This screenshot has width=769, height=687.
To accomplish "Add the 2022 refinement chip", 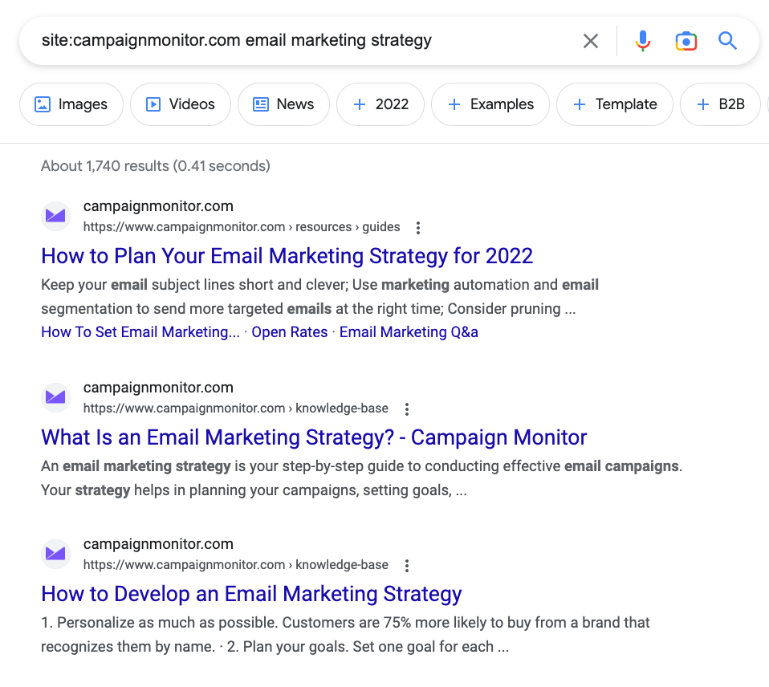I will tap(380, 104).
